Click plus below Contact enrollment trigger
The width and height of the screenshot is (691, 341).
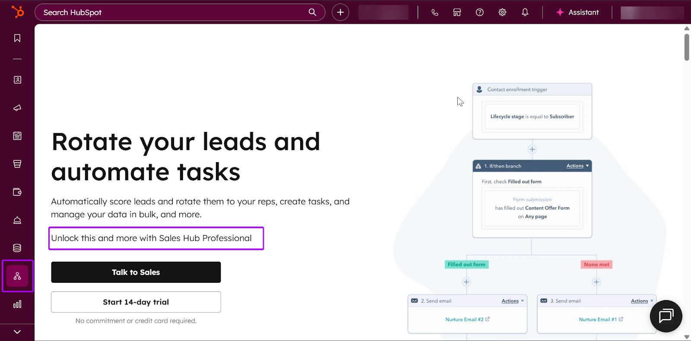point(532,149)
